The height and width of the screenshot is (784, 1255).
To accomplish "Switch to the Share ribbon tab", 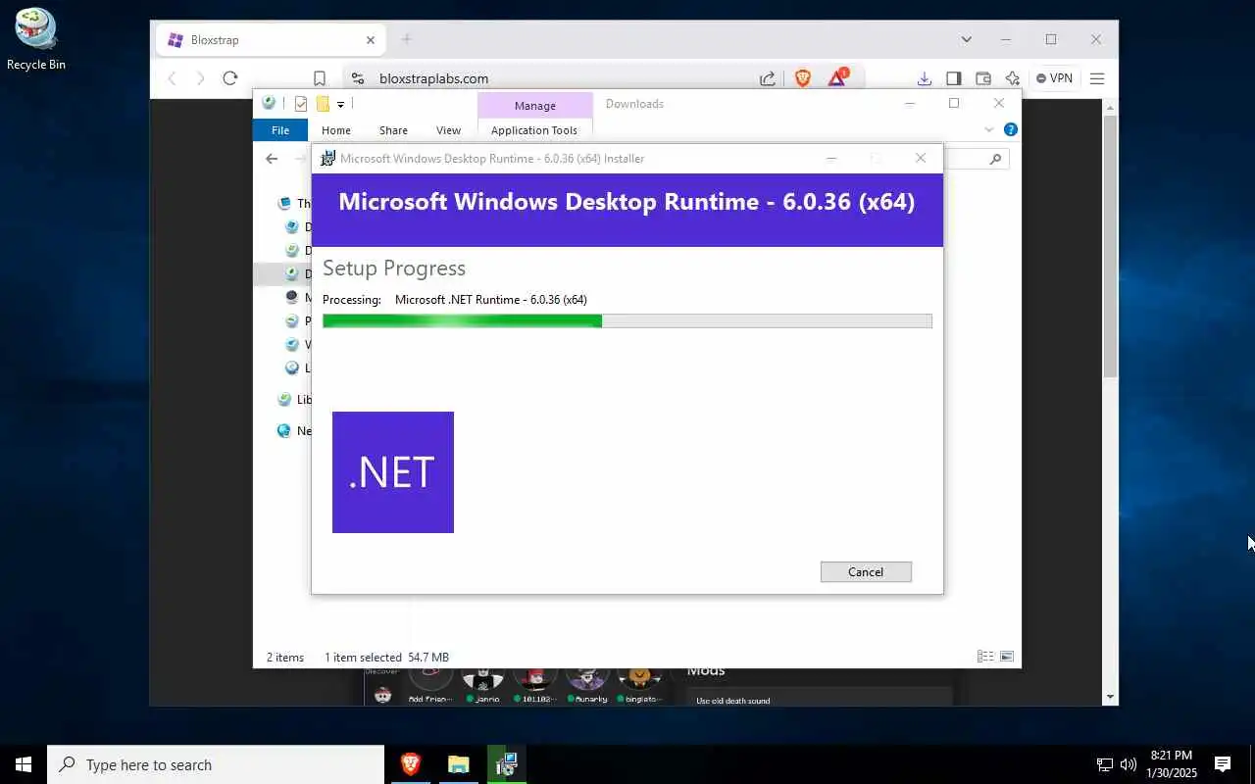I will 393,130.
